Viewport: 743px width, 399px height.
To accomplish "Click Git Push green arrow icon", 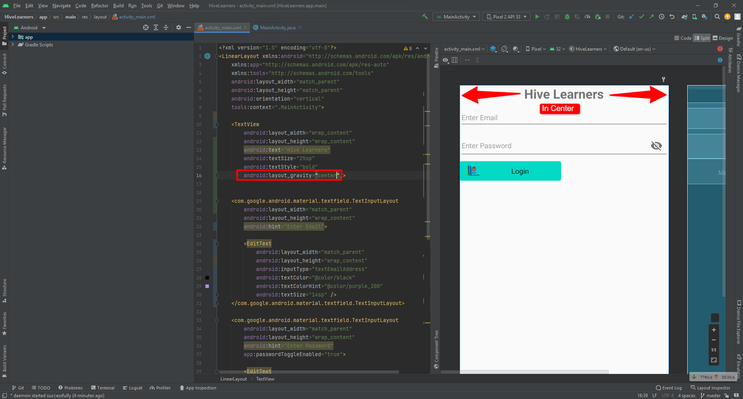I will point(651,17).
